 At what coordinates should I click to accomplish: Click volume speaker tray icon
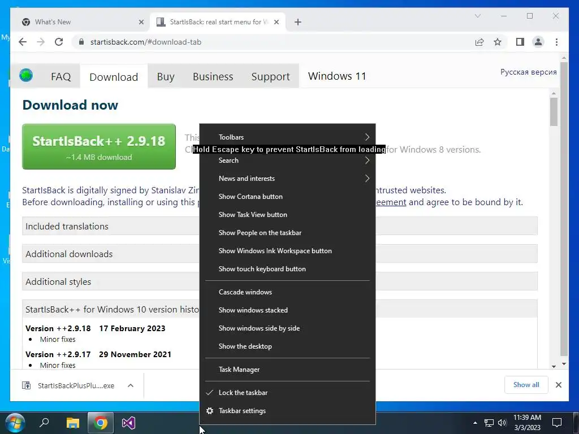502,423
